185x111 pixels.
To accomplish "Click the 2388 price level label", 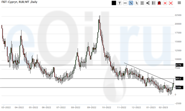I will click(178, 87).
